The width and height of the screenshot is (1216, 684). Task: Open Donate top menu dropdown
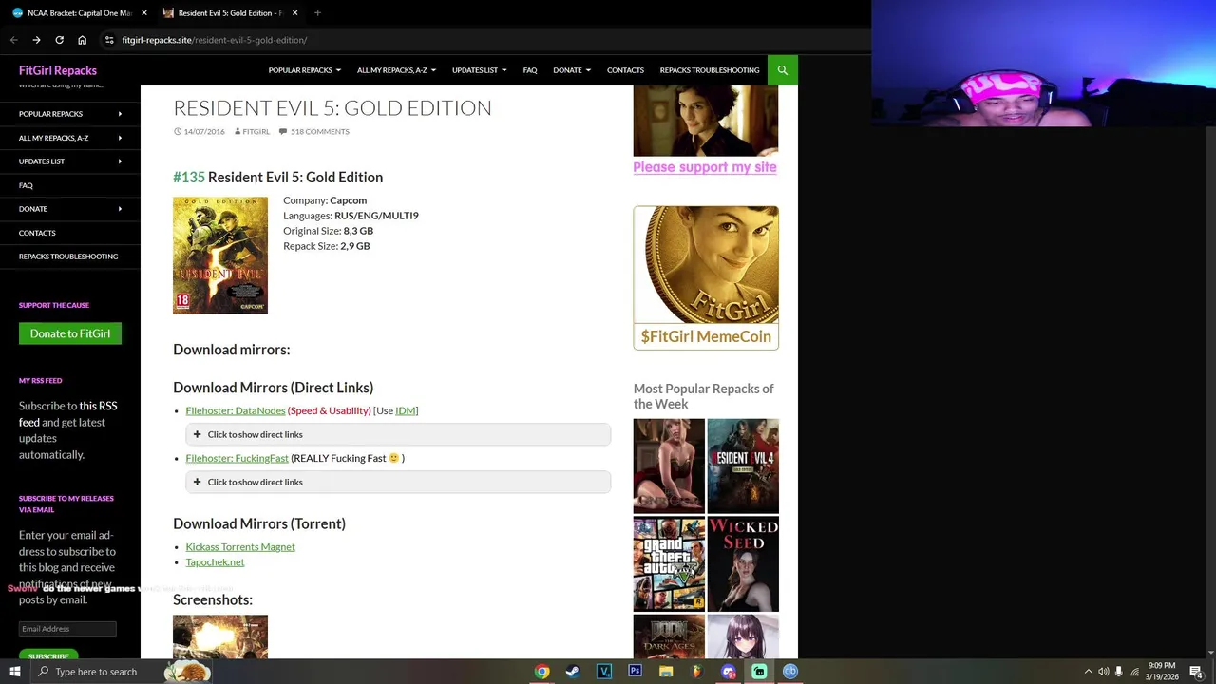[x=572, y=70]
